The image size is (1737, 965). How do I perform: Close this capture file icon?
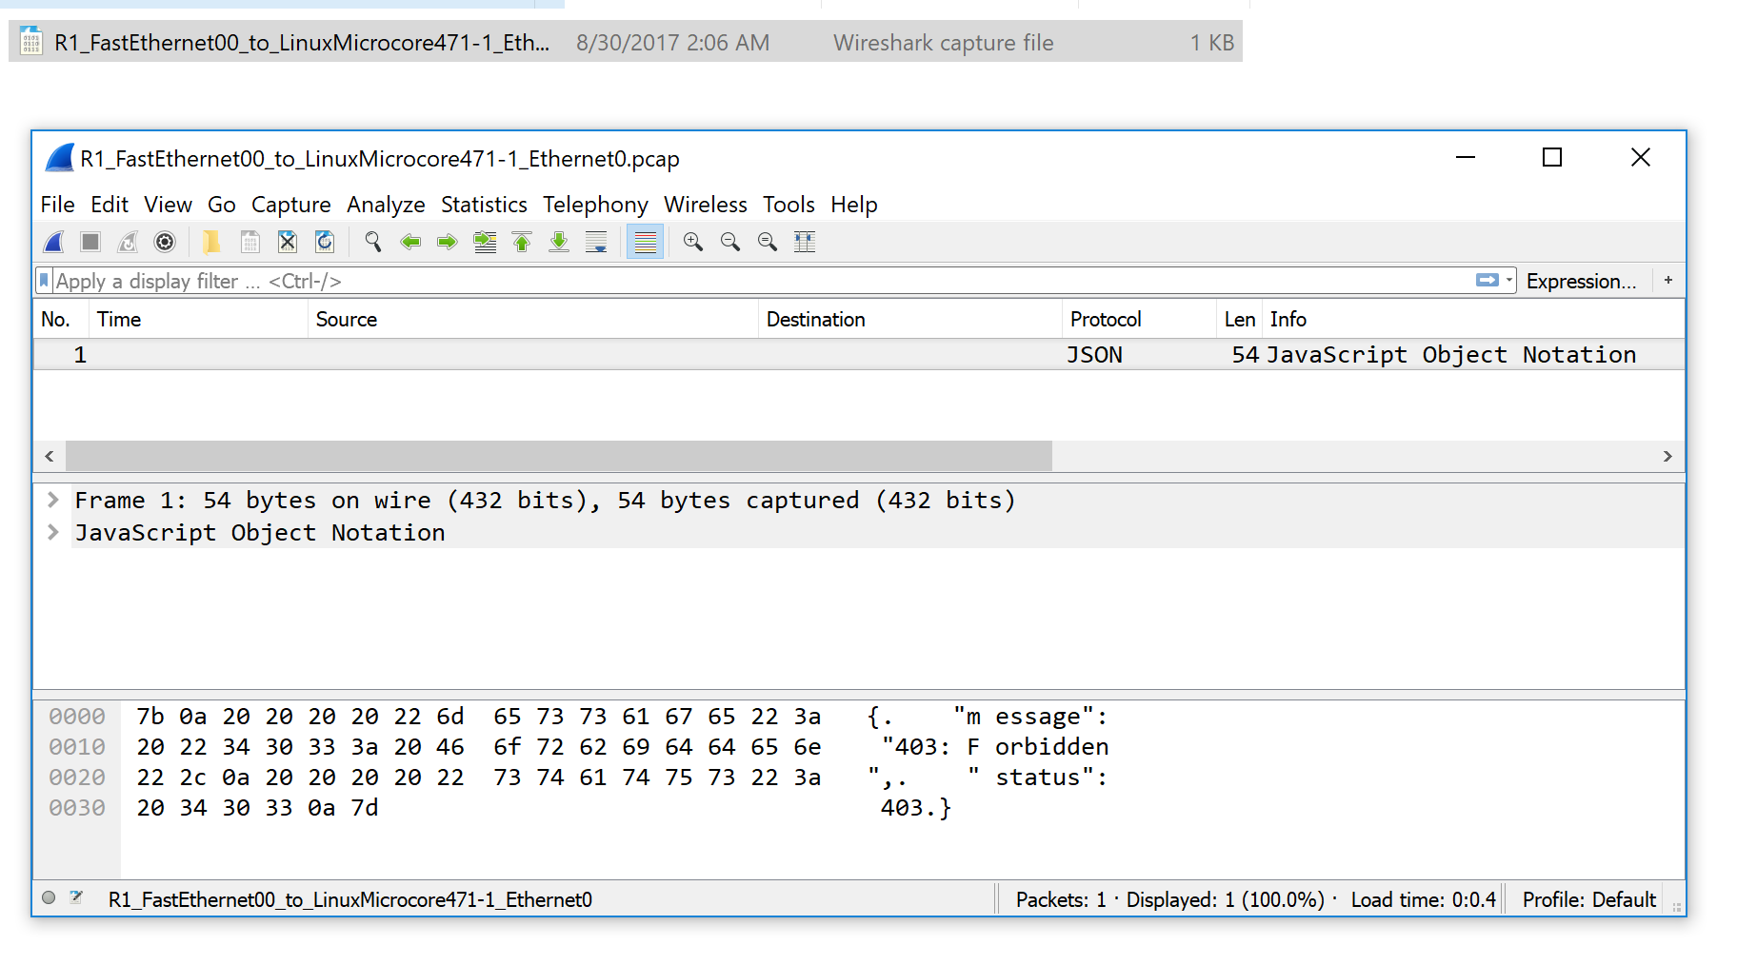[x=287, y=243]
